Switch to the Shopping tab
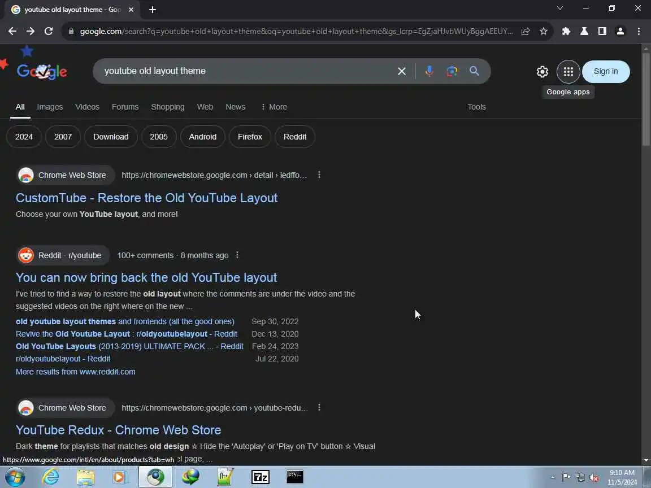 tap(168, 107)
